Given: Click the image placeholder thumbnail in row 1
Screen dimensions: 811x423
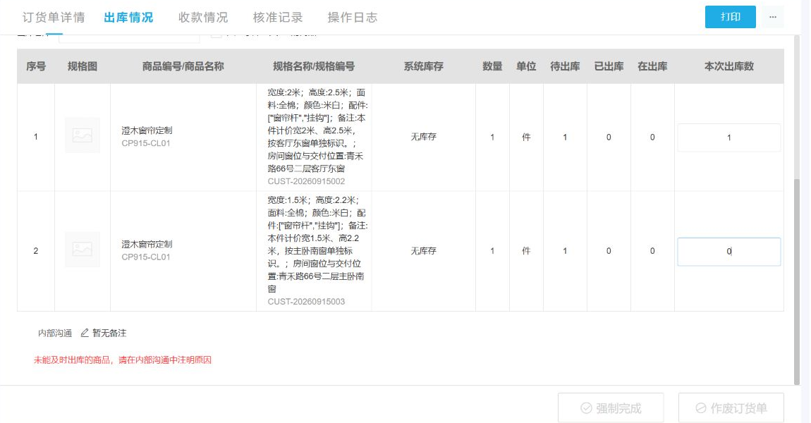Looking at the screenshot, I should (83, 135).
